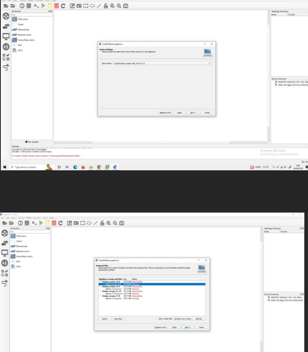Viewport: 308px width, 352px height.
Task: Select debian-11.8.qcow2 file row
Action: pyautogui.click(x=152, y=298)
